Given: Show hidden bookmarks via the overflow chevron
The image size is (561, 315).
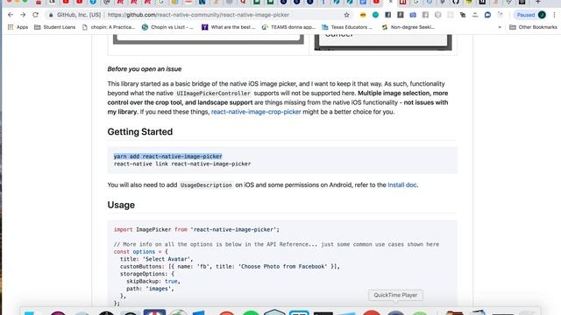Looking at the screenshot, I should pyautogui.click(x=500, y=27).
